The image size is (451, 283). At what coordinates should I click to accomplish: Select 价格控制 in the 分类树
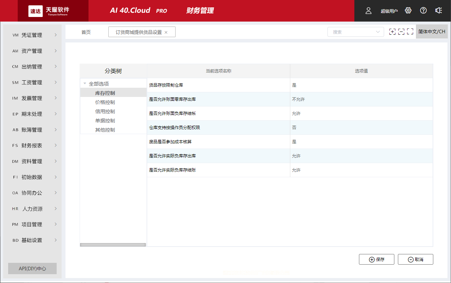(104, 102)
